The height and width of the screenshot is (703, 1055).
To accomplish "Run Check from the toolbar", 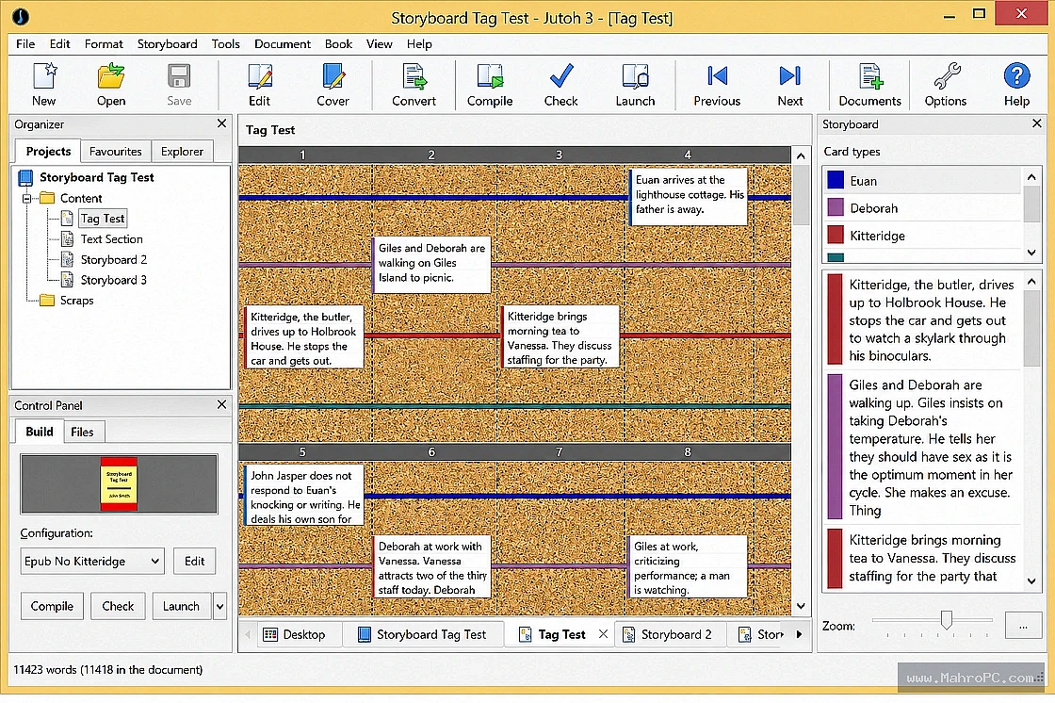I will coord(561,84).
